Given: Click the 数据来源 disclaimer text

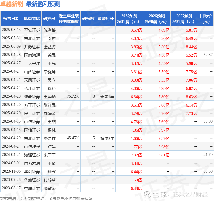Looking at the screenshot, I should (46, 198).
